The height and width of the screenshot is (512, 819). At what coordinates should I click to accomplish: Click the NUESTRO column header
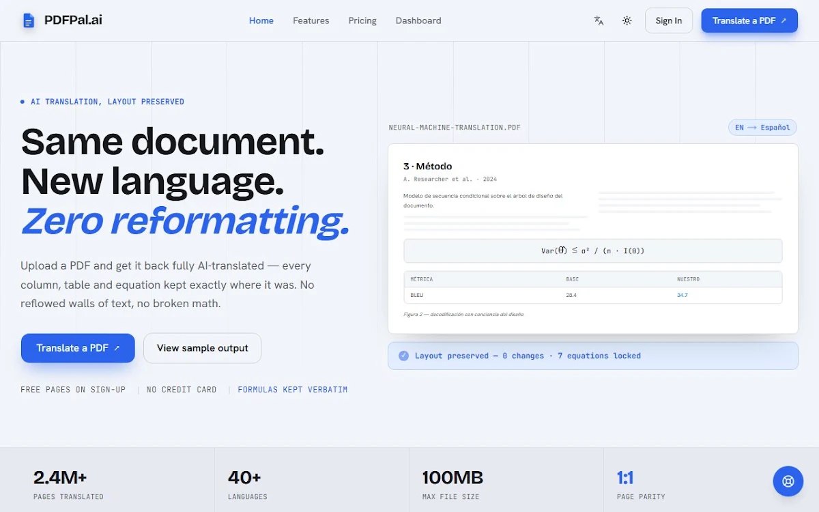click(688, 279)
